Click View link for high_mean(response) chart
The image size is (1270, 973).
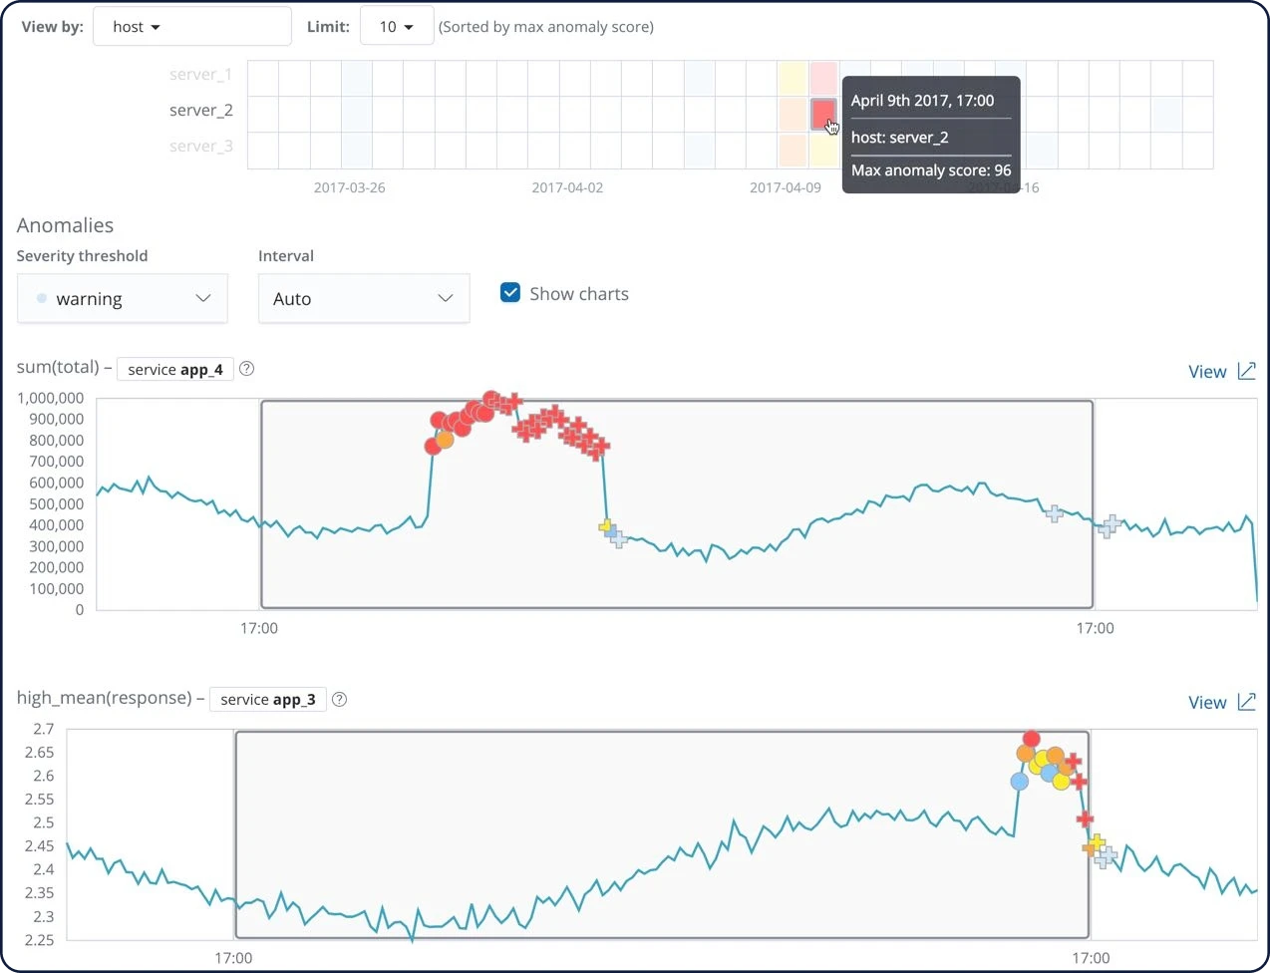coord(1207,702)
